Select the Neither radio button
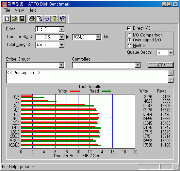The image size is (180, 171). (129, 46)
